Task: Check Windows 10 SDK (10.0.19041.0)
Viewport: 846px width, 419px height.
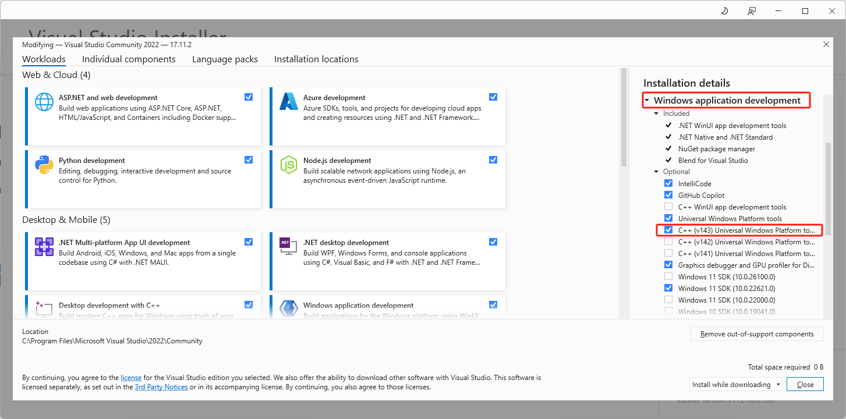Action: (668, 312)
